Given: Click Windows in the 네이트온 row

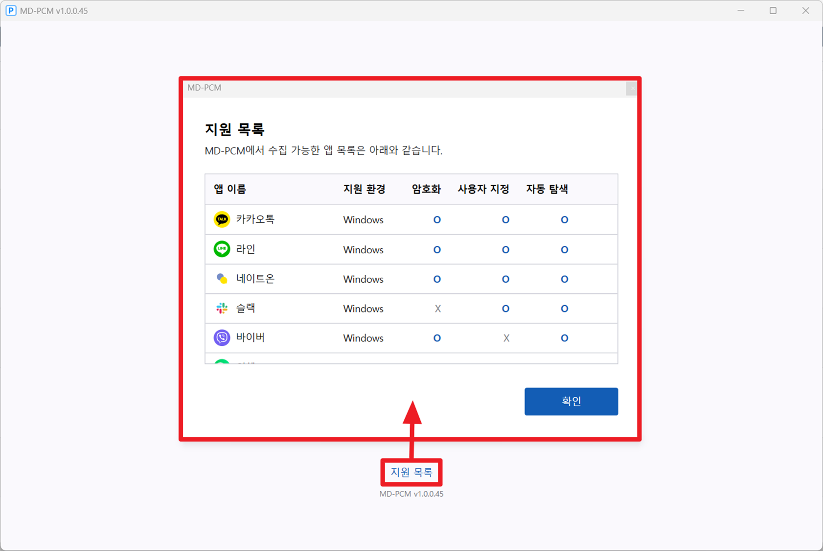Looking at the screenshot, I should 363,279.
